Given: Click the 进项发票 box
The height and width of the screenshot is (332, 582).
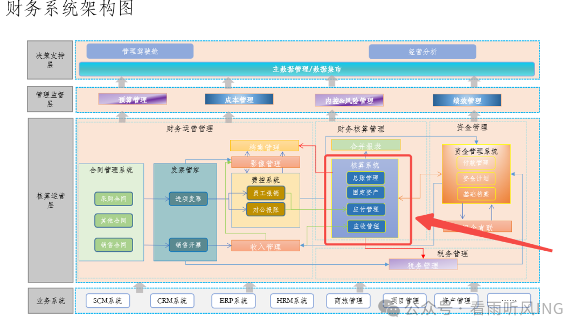Looking at the screenshot, I should click(x=188, y=199).
